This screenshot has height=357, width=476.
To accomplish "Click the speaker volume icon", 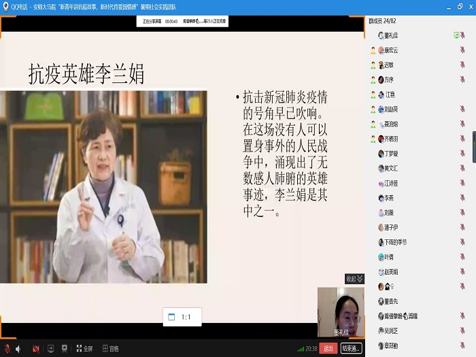I will [x=18, y=348].
